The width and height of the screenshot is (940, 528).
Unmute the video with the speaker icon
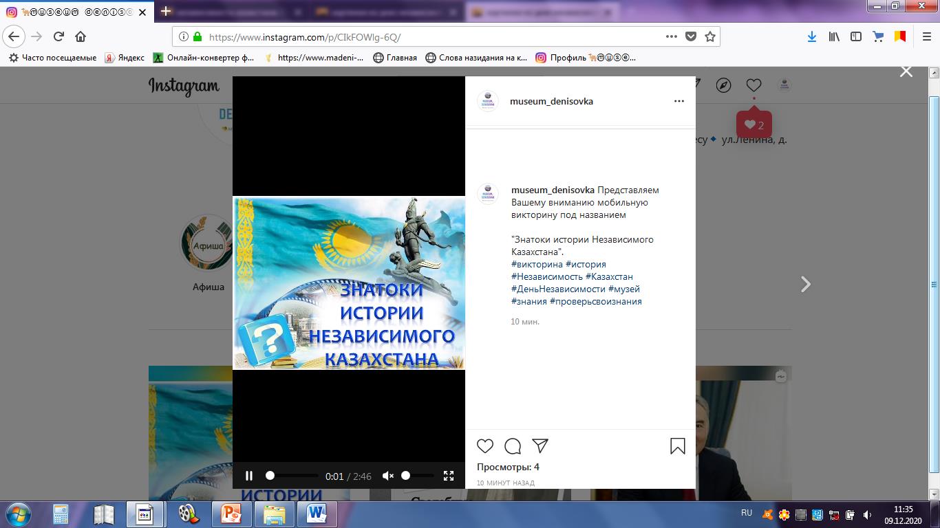tap(388, 476)
